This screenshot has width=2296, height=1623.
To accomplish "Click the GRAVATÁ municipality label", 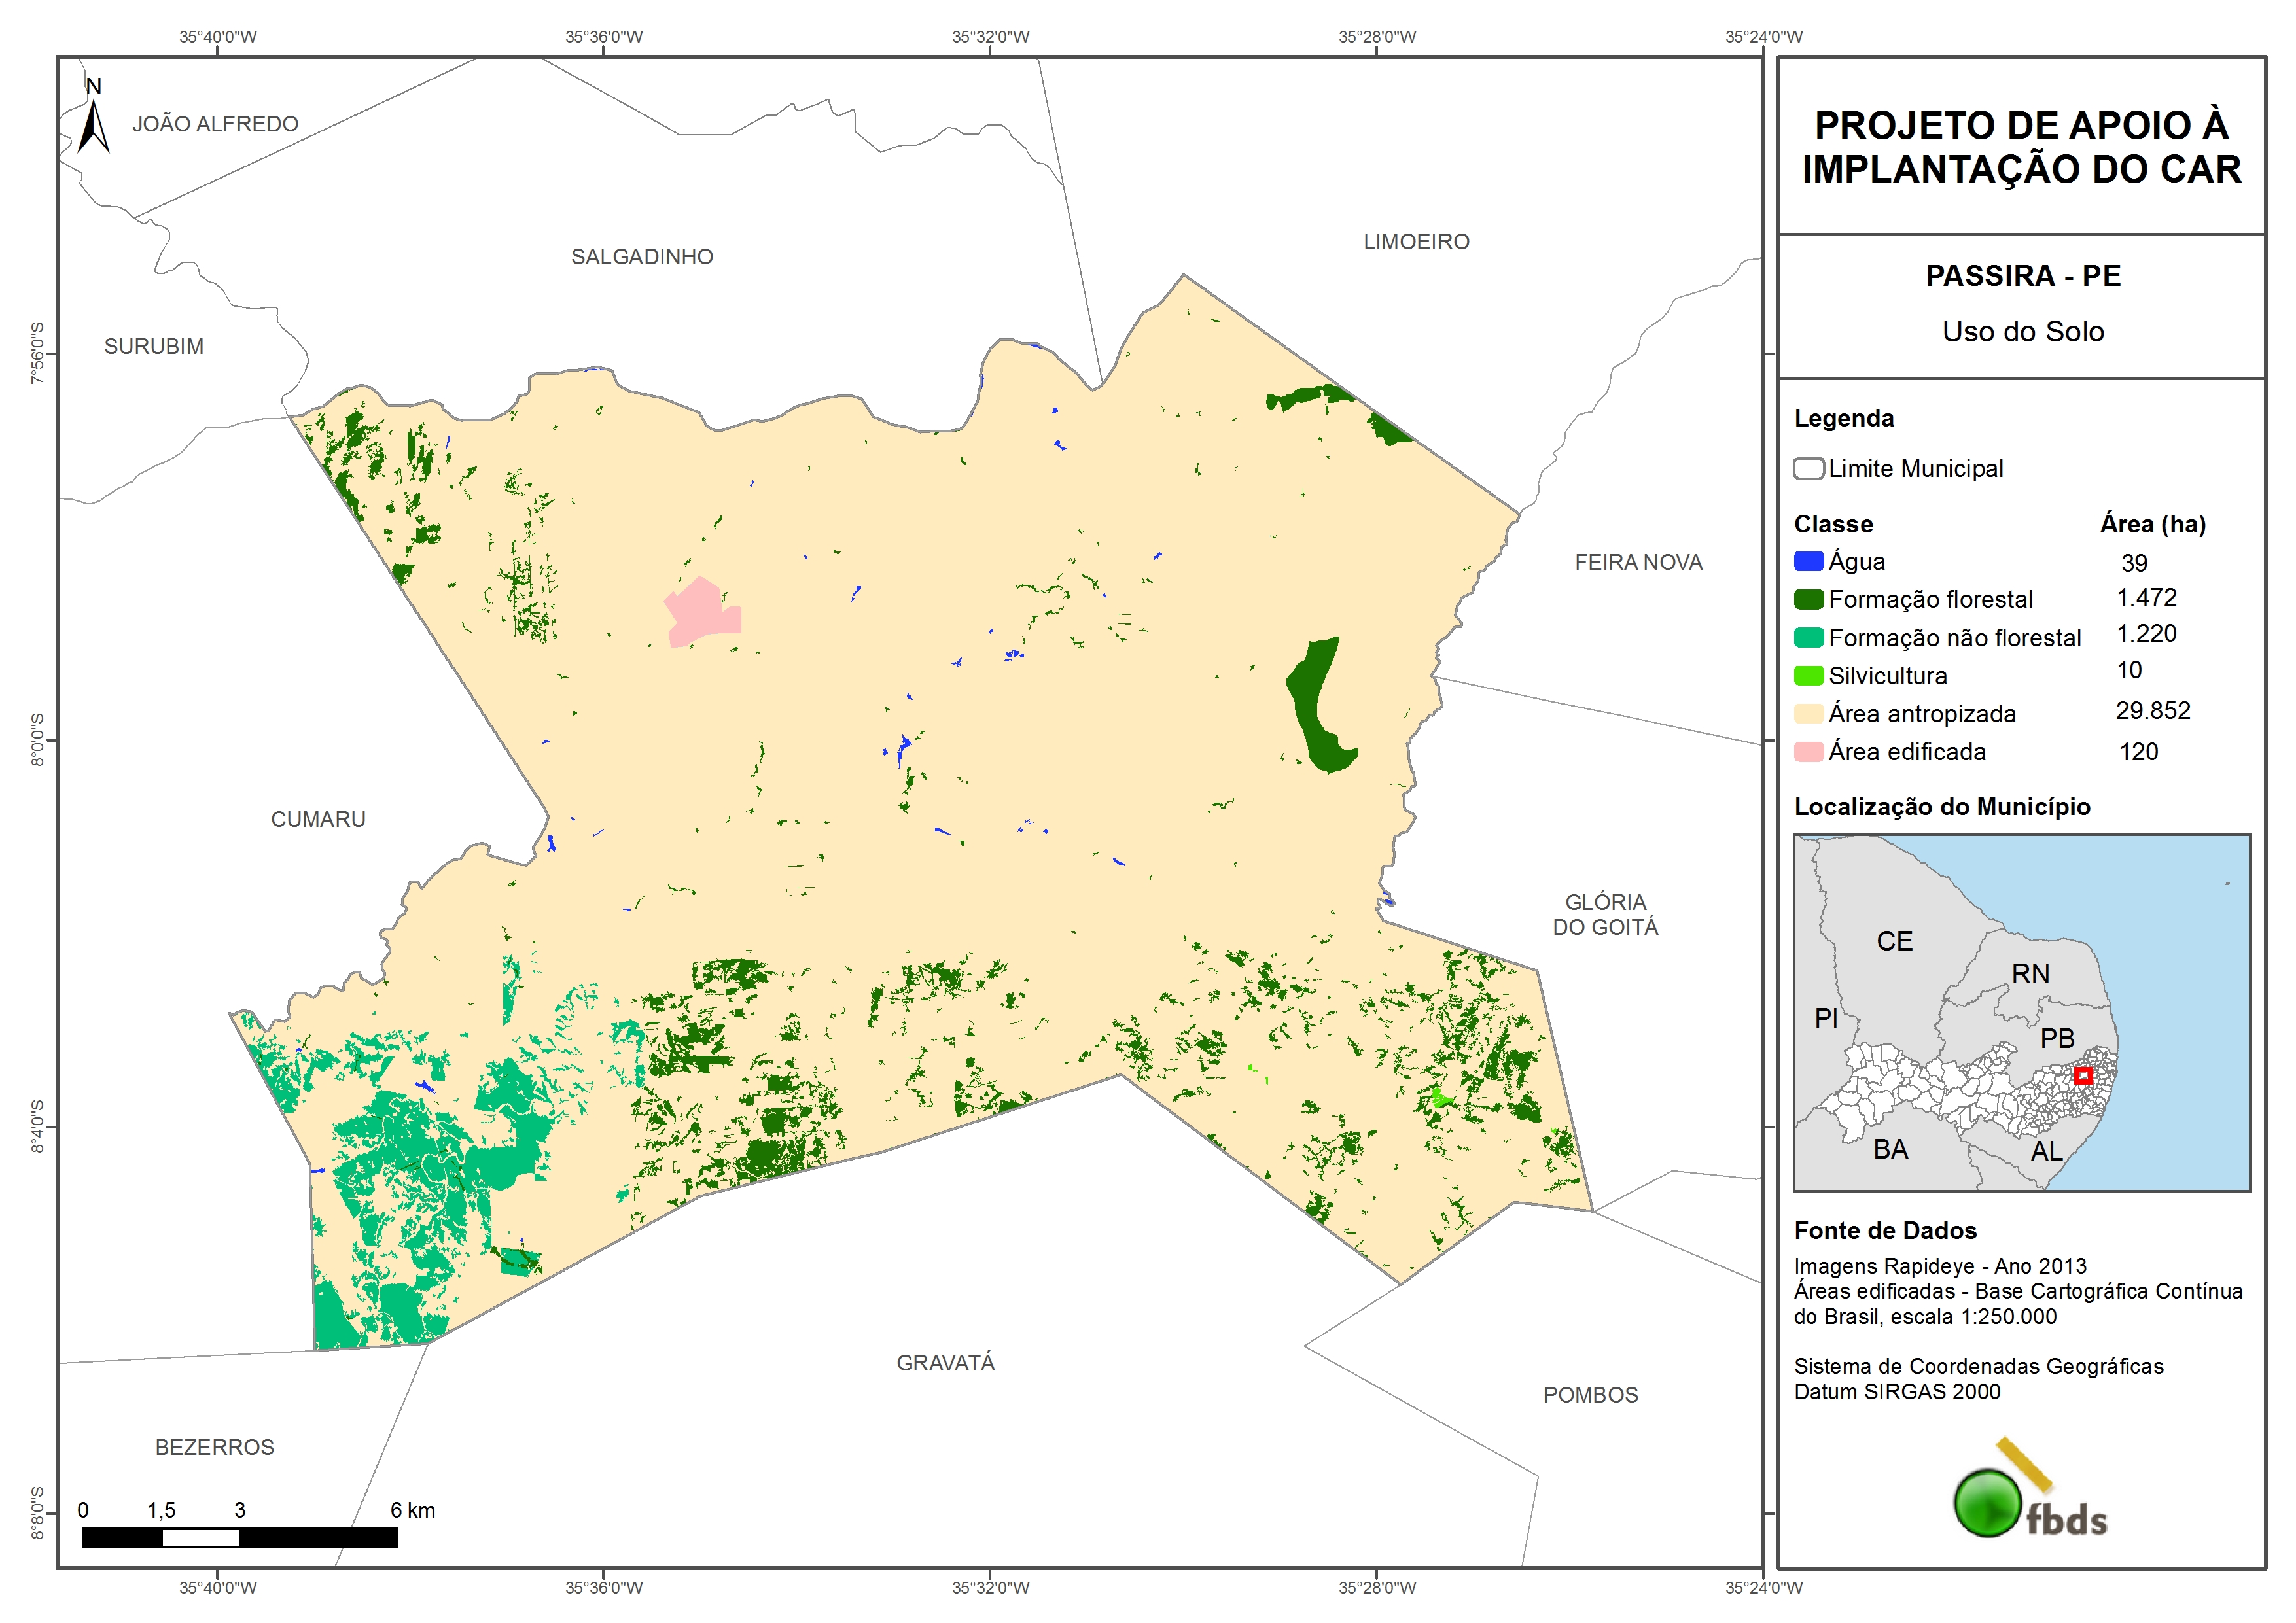I will (945, 1363).
